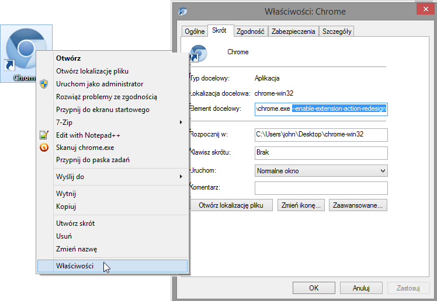The image size is (437, 301).
Task: Confirm with the OK button
Action: (x=314, y=288)
